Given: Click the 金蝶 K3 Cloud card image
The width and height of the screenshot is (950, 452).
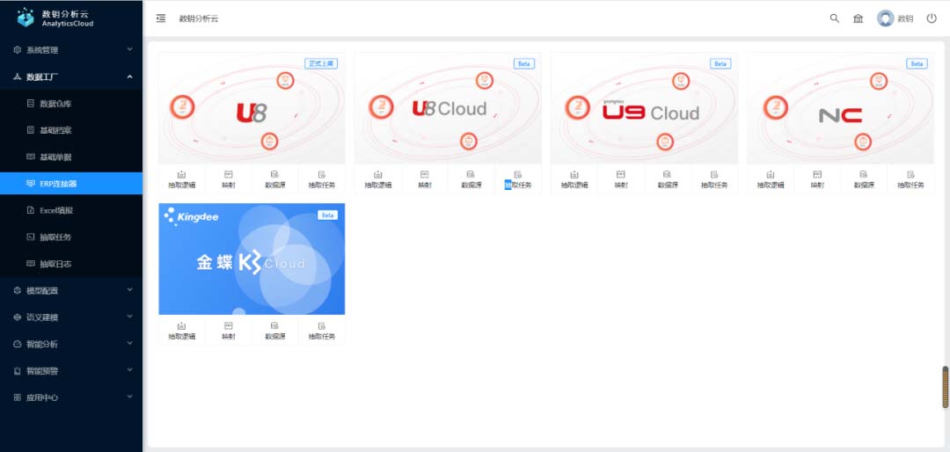Looking at the screenshot, I should 252,259.
